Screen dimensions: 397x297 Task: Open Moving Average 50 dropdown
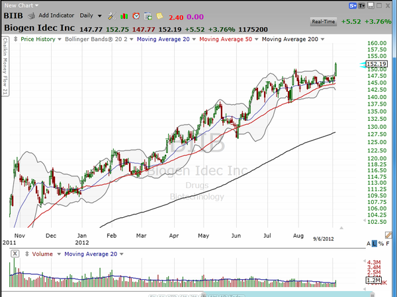pyautogui.click(x=257, y=40)
